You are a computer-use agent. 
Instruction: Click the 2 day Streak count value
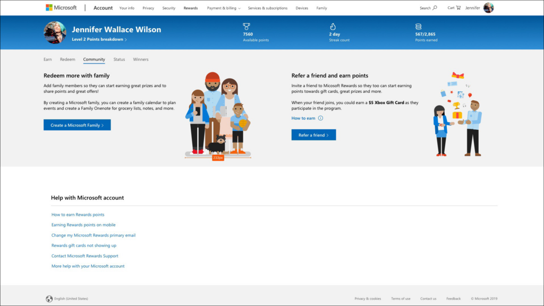335,34
